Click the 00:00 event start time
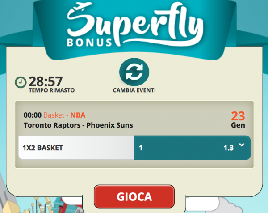268x213 pixels. [x=33, y=115]
